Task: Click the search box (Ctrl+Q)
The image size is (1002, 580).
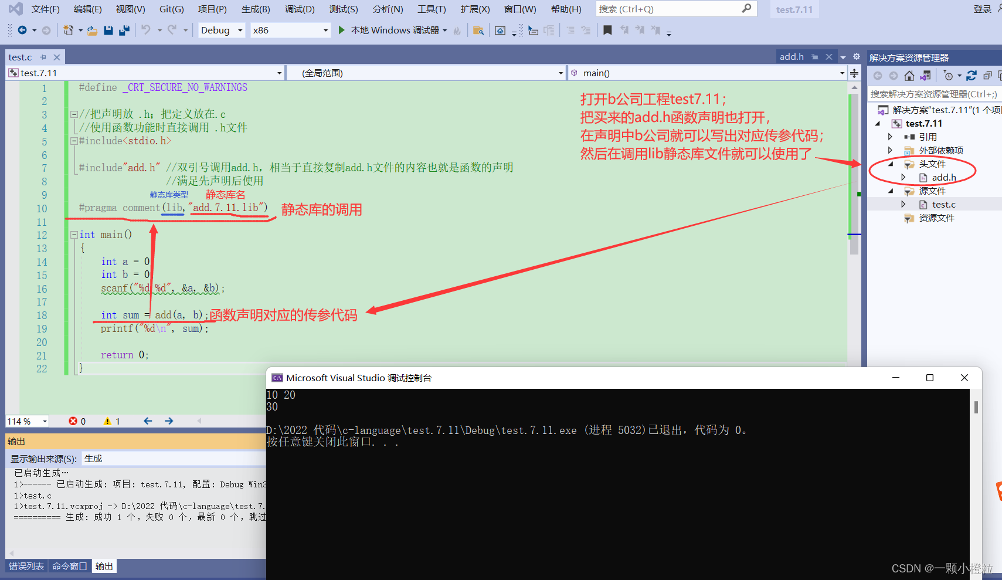Action: pyautogui.click(x=668, y=9)
